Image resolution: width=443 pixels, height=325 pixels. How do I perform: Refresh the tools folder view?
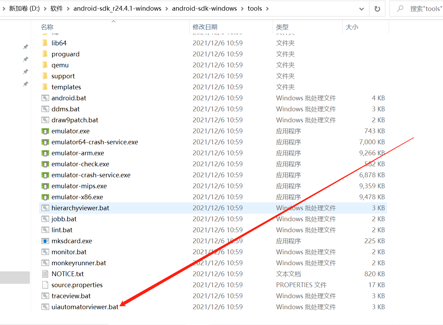[377, 9]
